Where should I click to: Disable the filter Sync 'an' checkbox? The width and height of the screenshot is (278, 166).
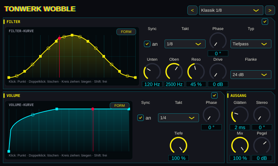(x=147, y=44)
